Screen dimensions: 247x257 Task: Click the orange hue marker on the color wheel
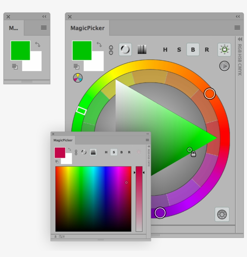(x=209, y=93)
